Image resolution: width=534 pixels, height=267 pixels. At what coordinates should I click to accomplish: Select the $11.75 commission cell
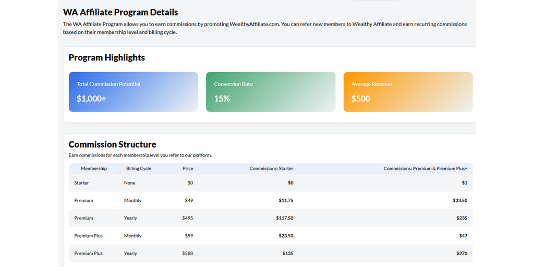(286, 201)
